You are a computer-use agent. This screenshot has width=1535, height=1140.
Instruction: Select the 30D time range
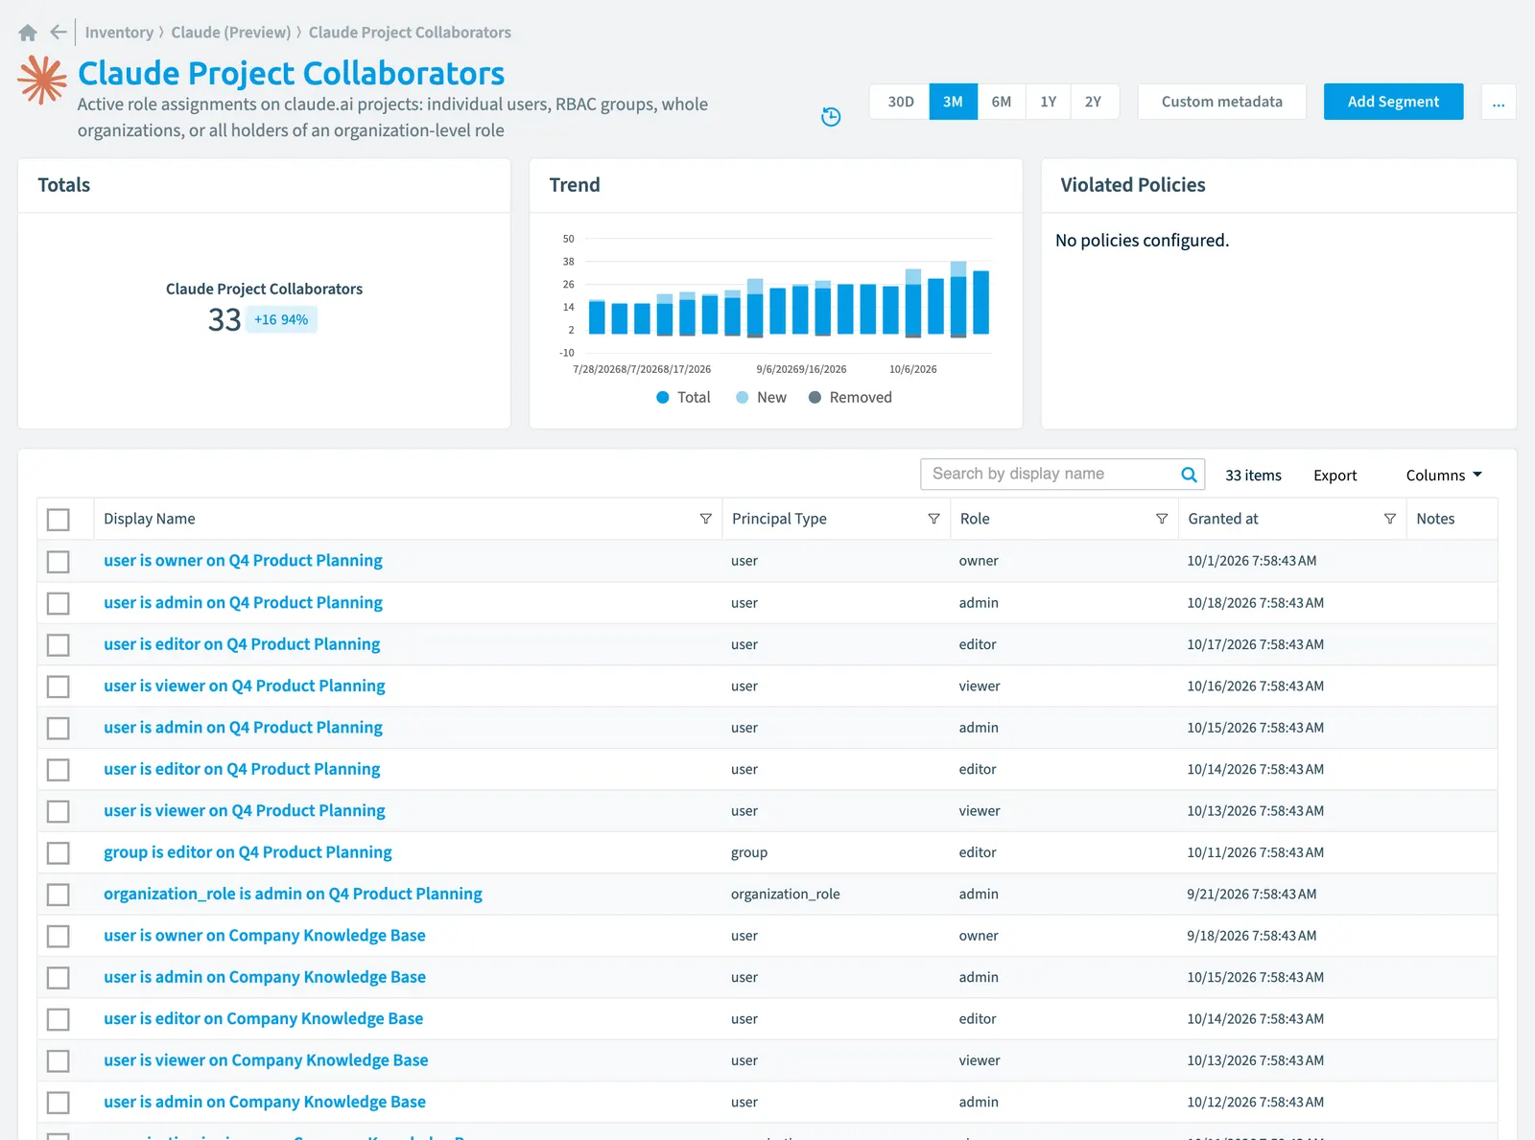tap(900, 102)
